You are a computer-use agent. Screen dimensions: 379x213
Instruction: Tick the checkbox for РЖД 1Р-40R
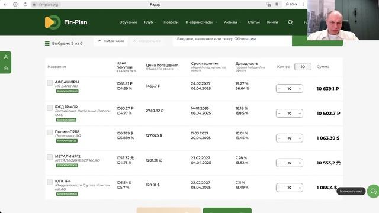(50, 108)
